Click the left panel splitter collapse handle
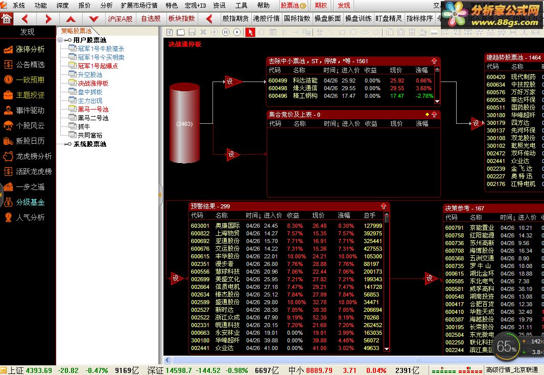Screen dimensions: 544x375 coord(160,195)
